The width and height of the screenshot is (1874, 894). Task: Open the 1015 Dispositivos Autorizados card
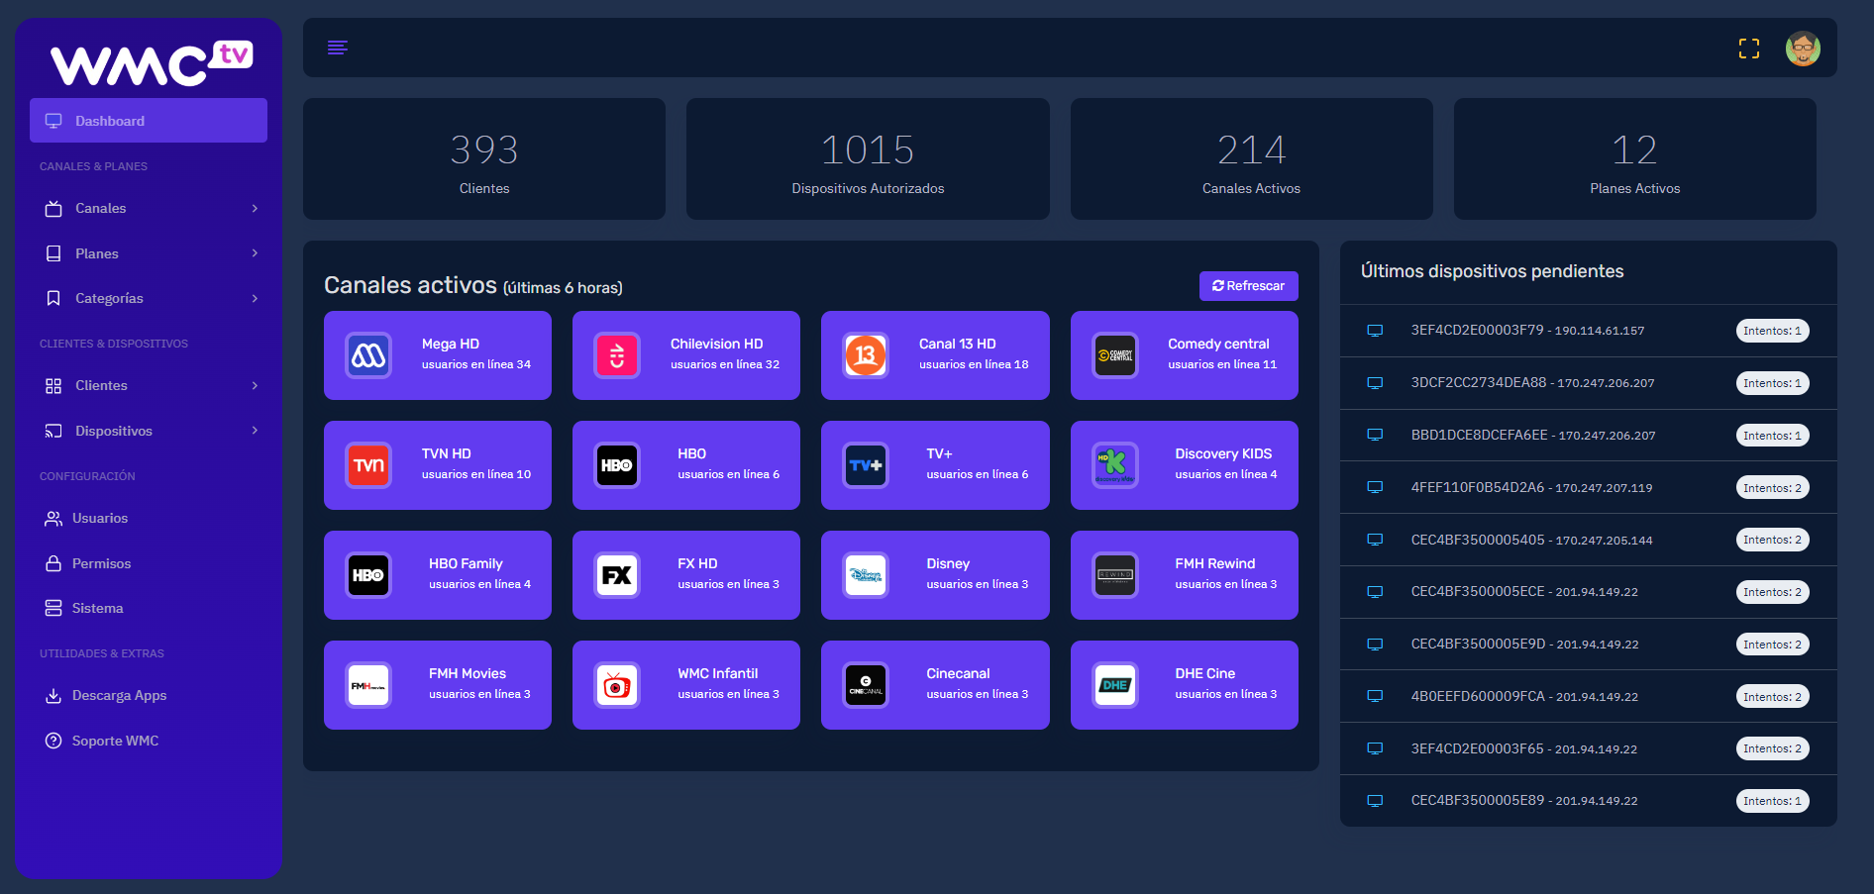tap(868, 158)
